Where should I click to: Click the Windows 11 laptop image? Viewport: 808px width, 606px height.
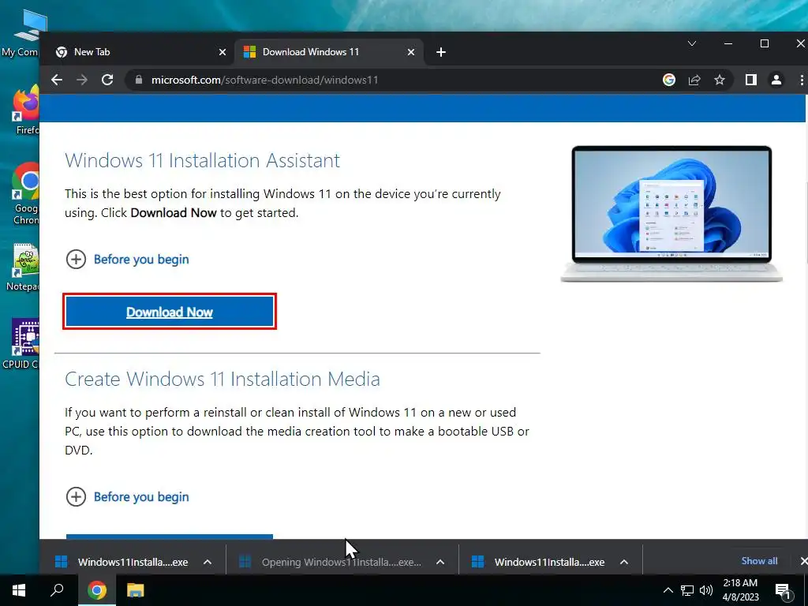[671, 214]
